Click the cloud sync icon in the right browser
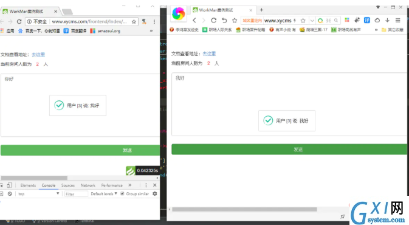409x225 pixels. tap(377, 20)
